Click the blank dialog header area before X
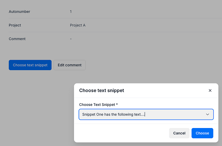Viewport: 222px width, 146px height. [167, 90]
